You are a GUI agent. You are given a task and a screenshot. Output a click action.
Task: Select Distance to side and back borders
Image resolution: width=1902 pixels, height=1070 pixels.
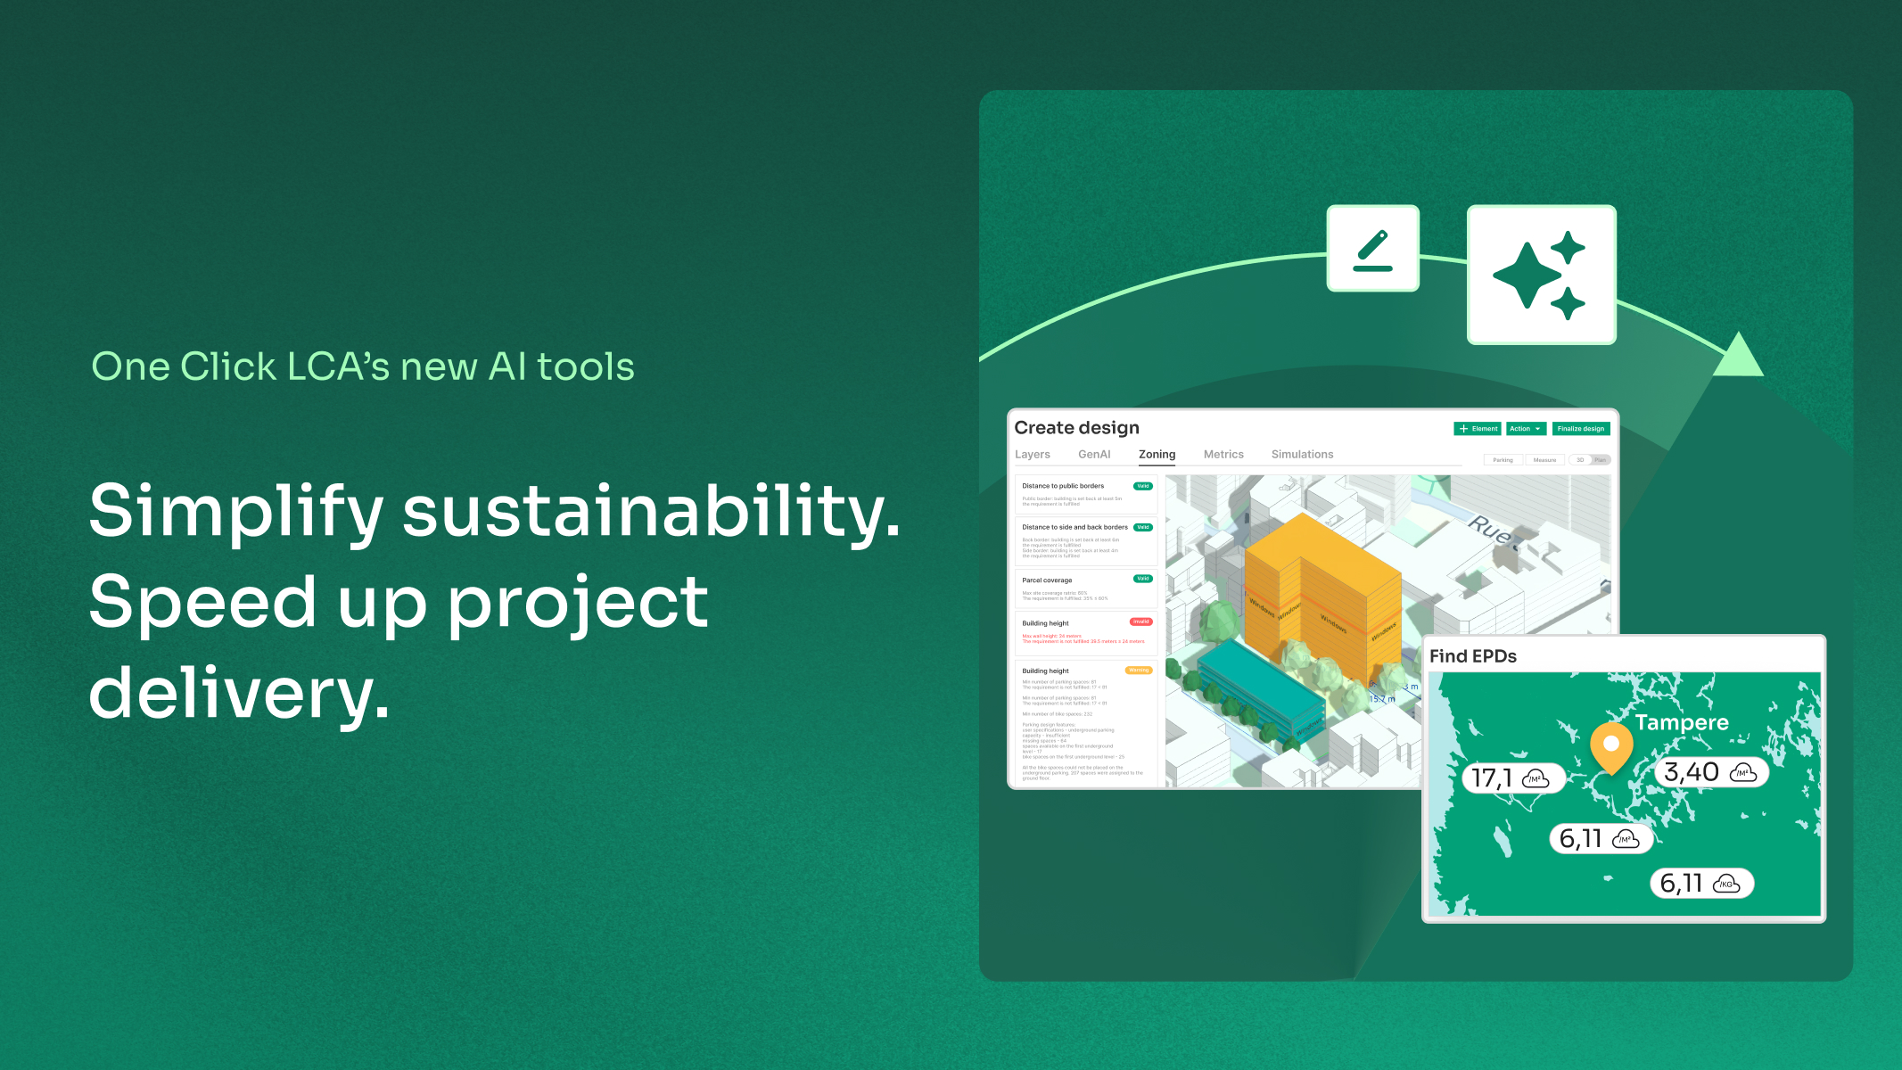pos(1086,540)
